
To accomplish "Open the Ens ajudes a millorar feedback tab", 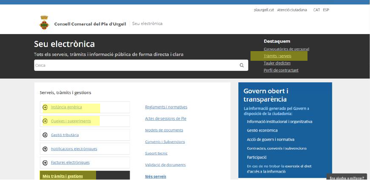I will [x=347, y=177].
